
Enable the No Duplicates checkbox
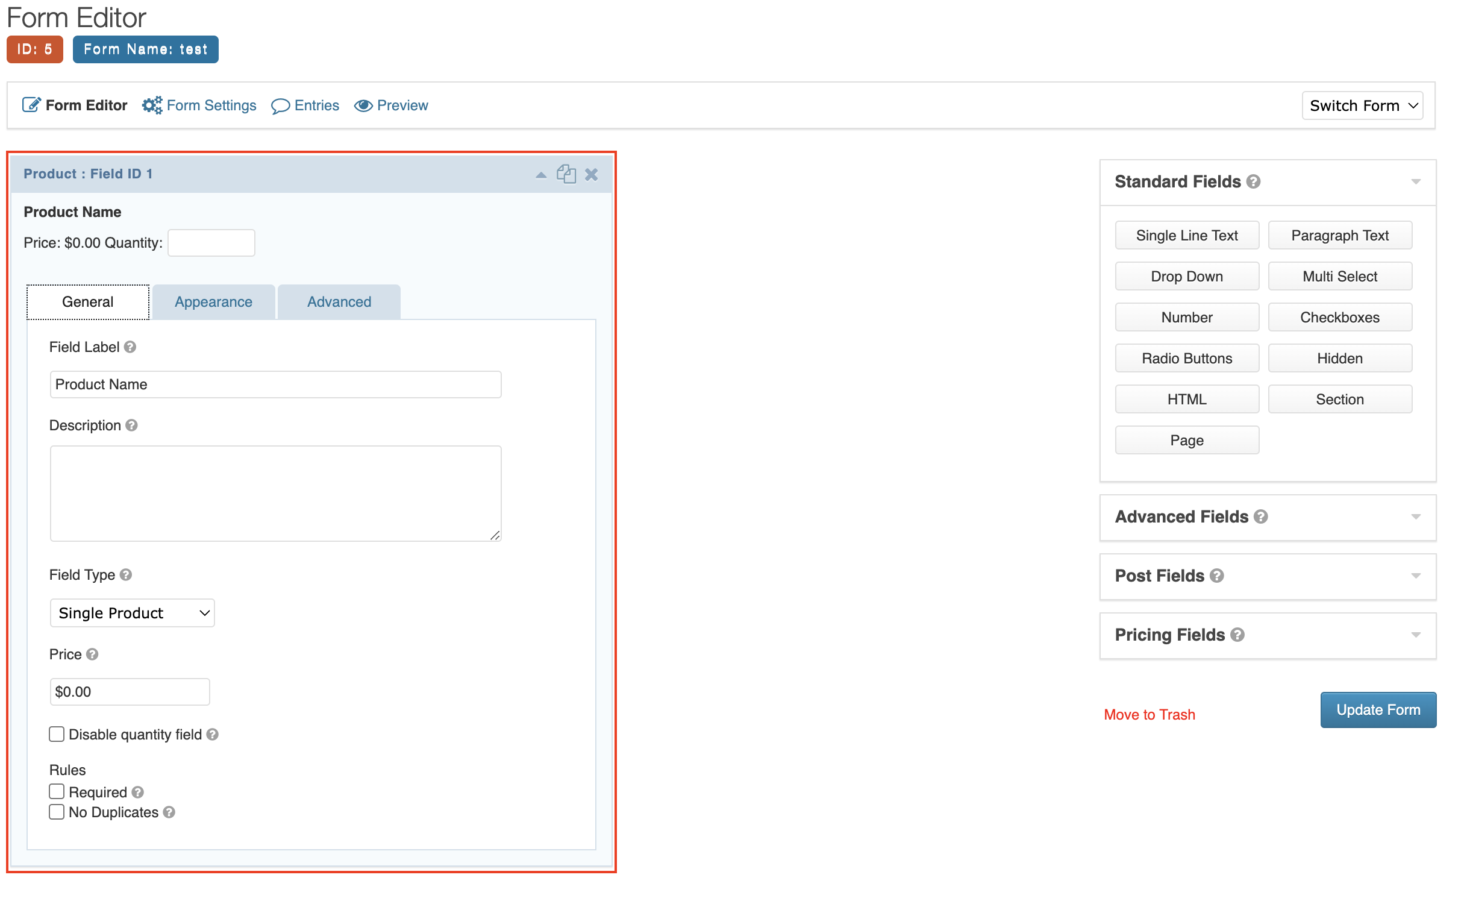(x=58, y=811)
